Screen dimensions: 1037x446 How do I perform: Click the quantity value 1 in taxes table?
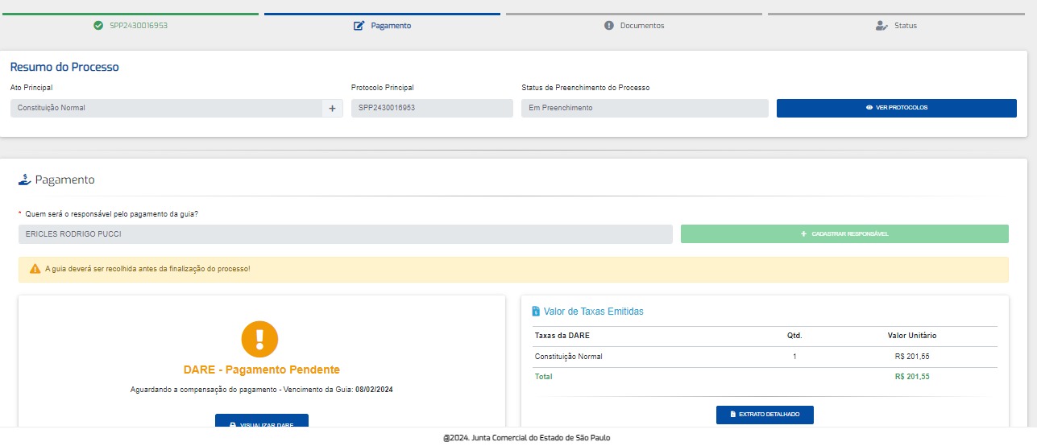[x=794, y=356]
